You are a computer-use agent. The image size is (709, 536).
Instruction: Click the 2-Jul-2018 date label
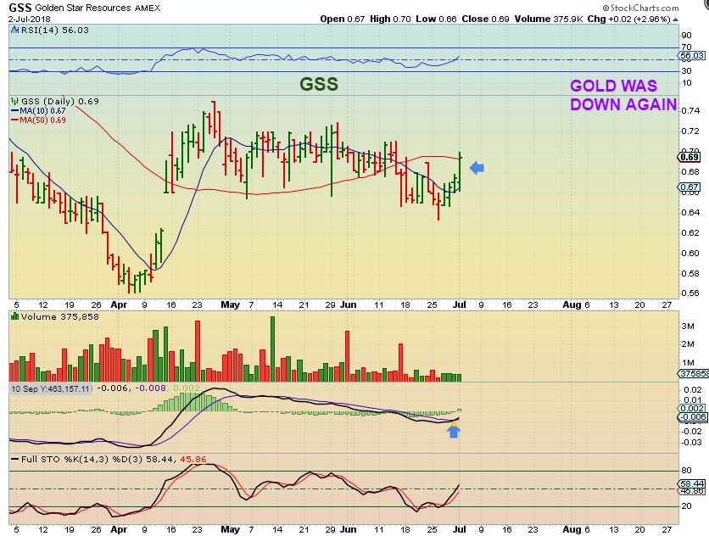30,19
